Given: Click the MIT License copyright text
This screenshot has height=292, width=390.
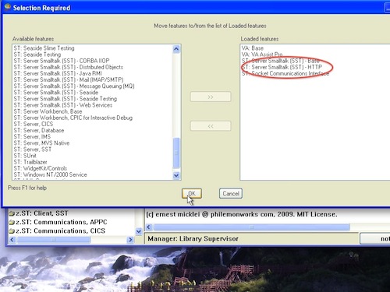Looking at the screenshot, I should [x=242, y=214].
